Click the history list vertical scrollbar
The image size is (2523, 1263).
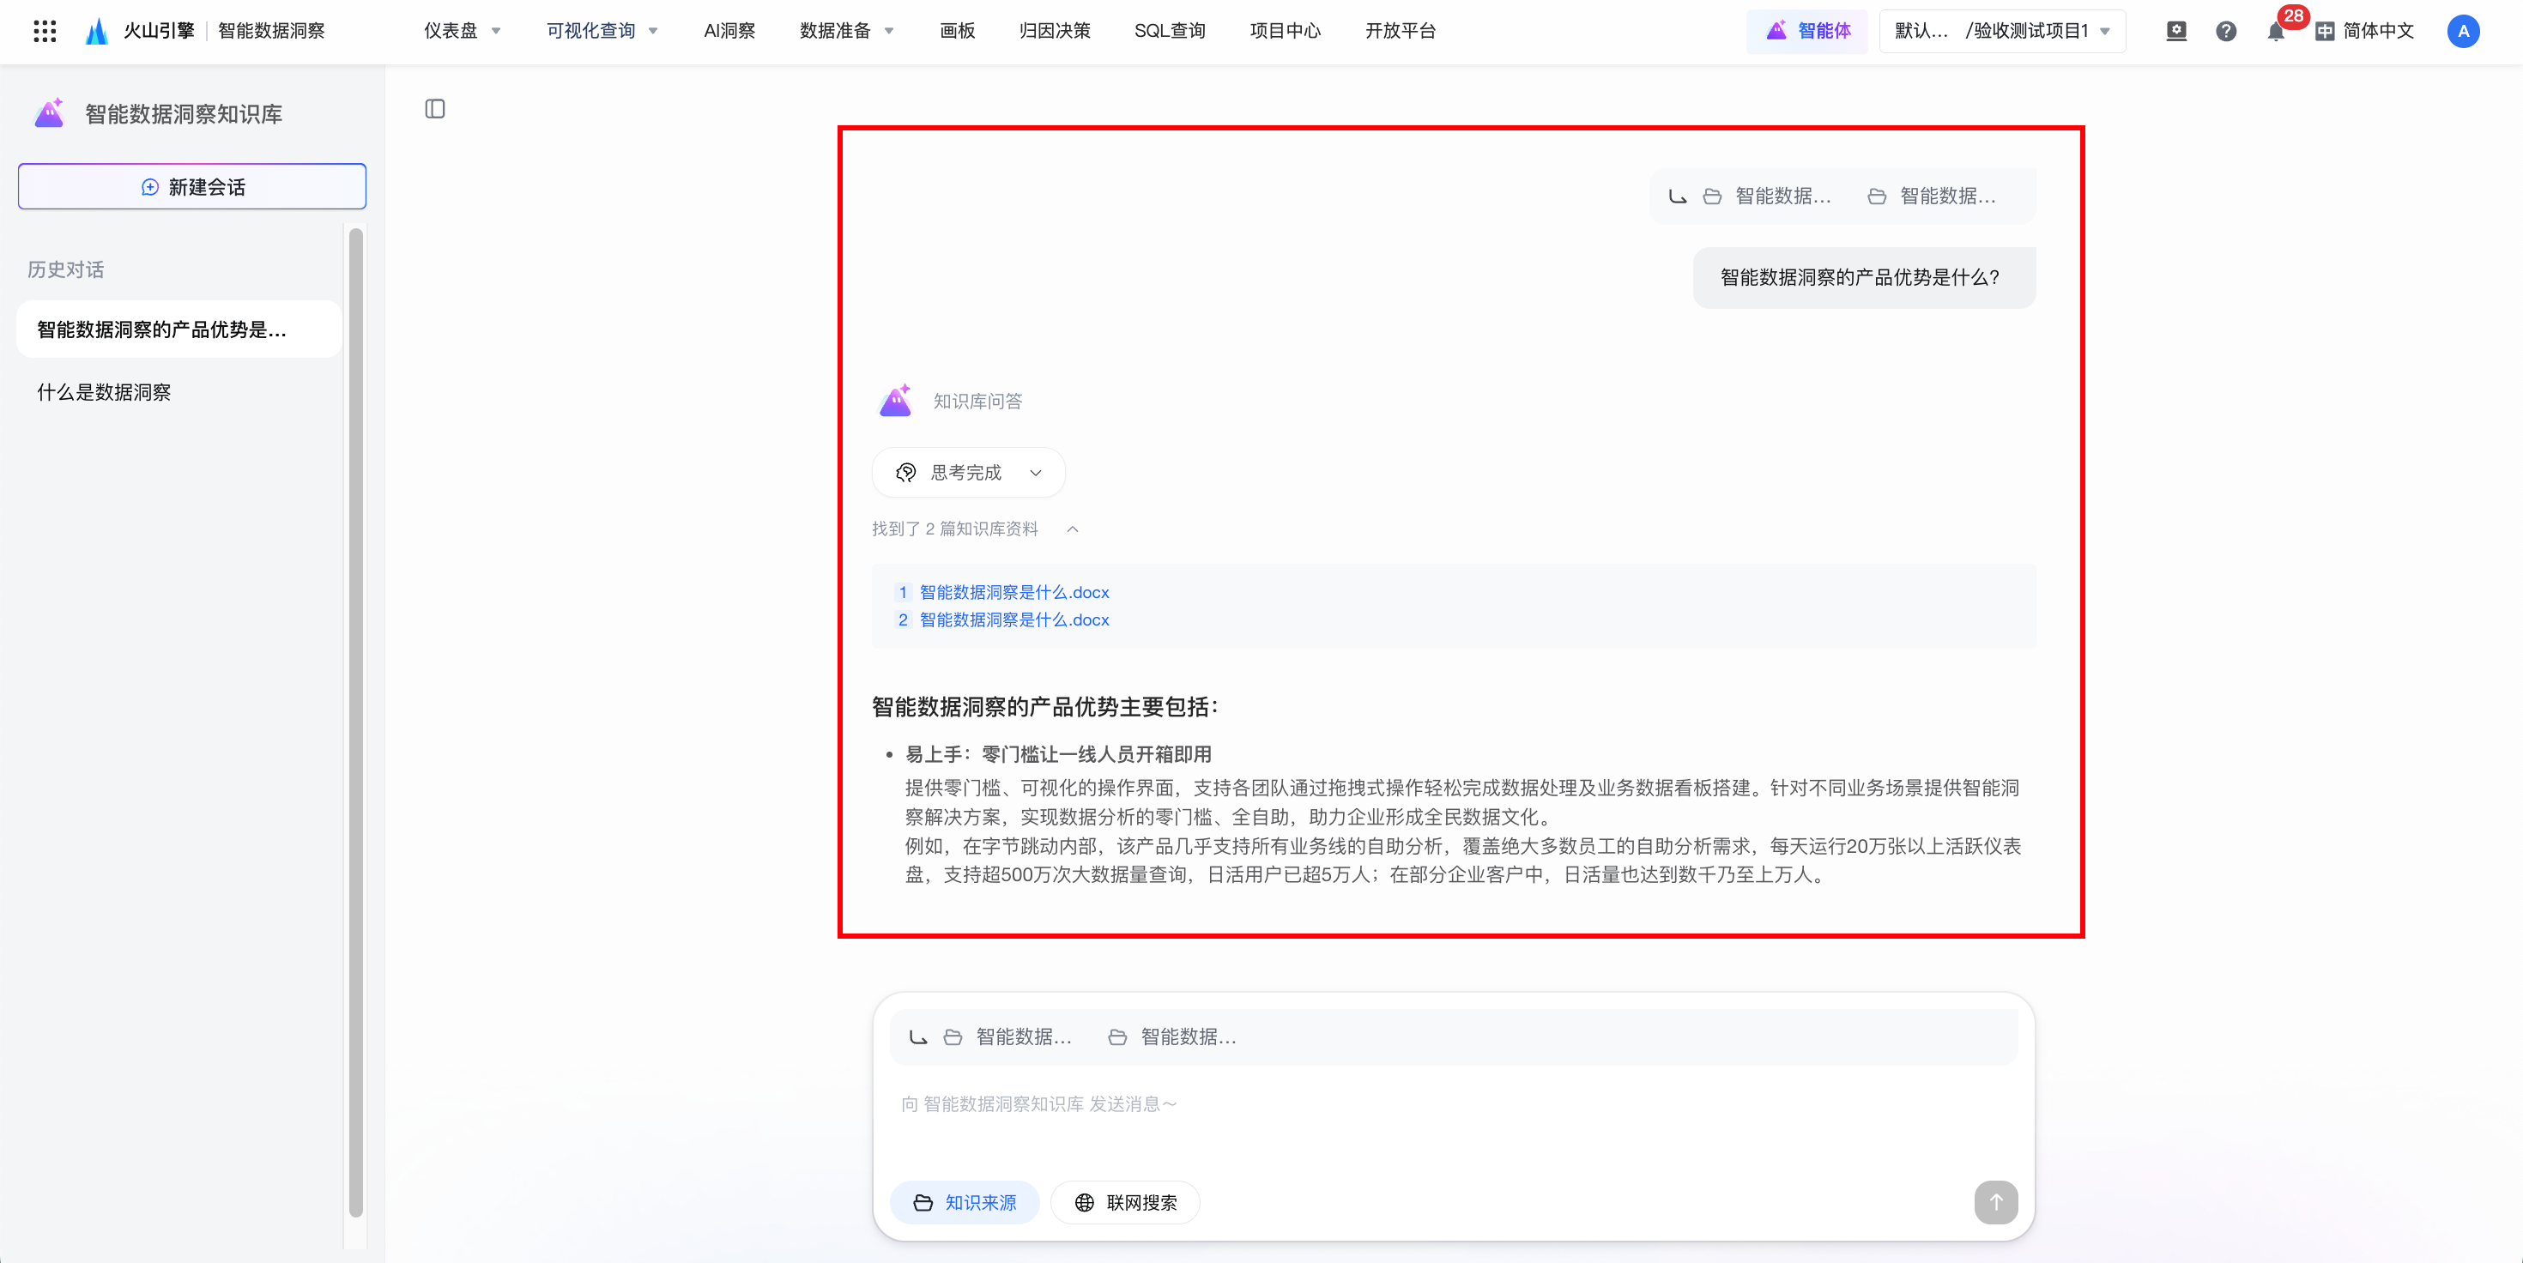(x=355, y=721)
